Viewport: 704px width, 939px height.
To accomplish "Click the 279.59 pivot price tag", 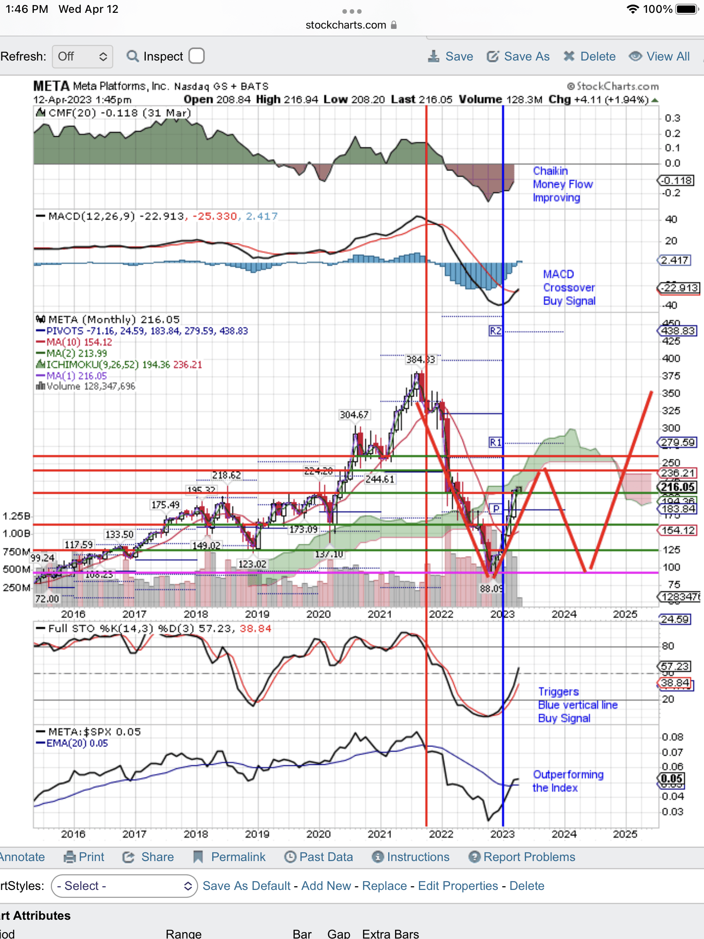I will (x=677, y=442).
